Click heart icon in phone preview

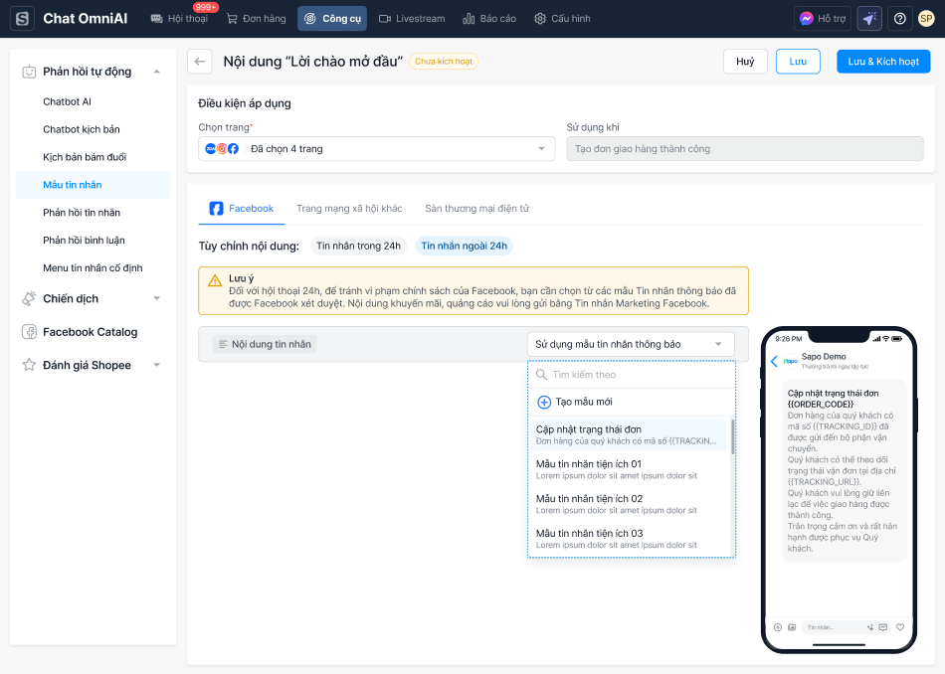[900, 627]
